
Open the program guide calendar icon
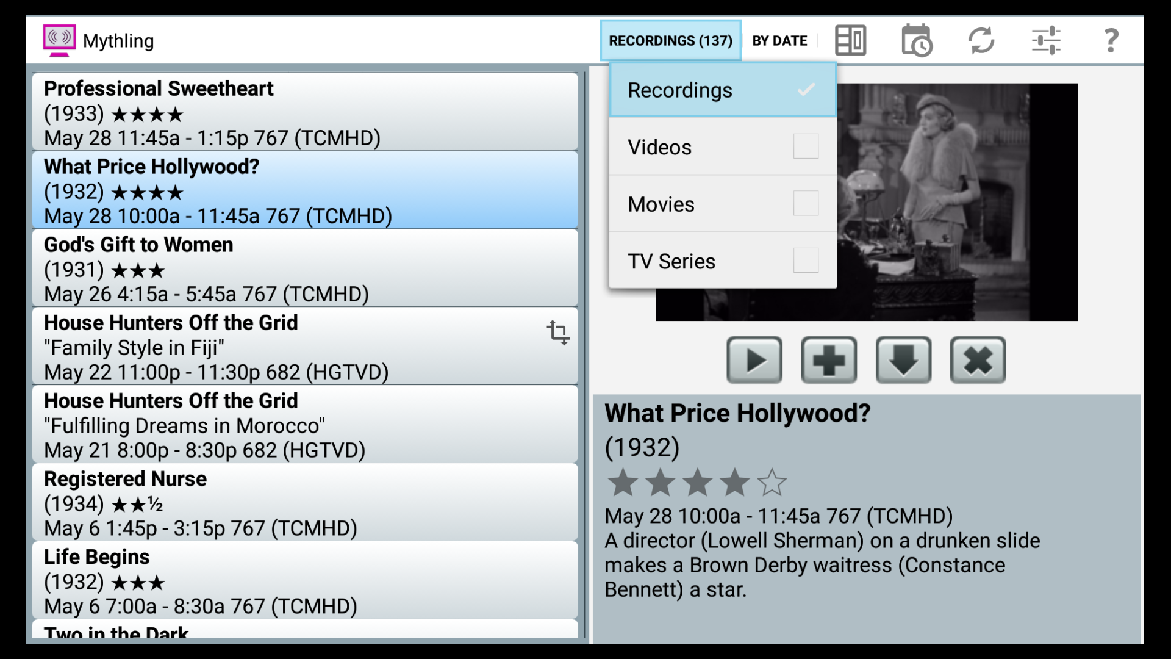[916, 40]
